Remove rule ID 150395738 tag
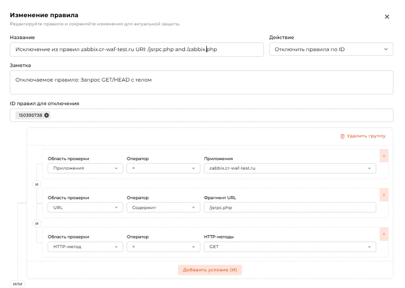The width and height of the screenshot is (405, 288). click(46, 115)
